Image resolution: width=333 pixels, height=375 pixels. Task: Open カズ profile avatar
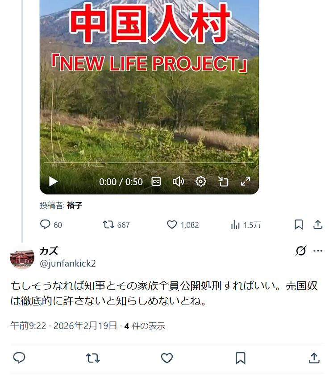point(22,257)
